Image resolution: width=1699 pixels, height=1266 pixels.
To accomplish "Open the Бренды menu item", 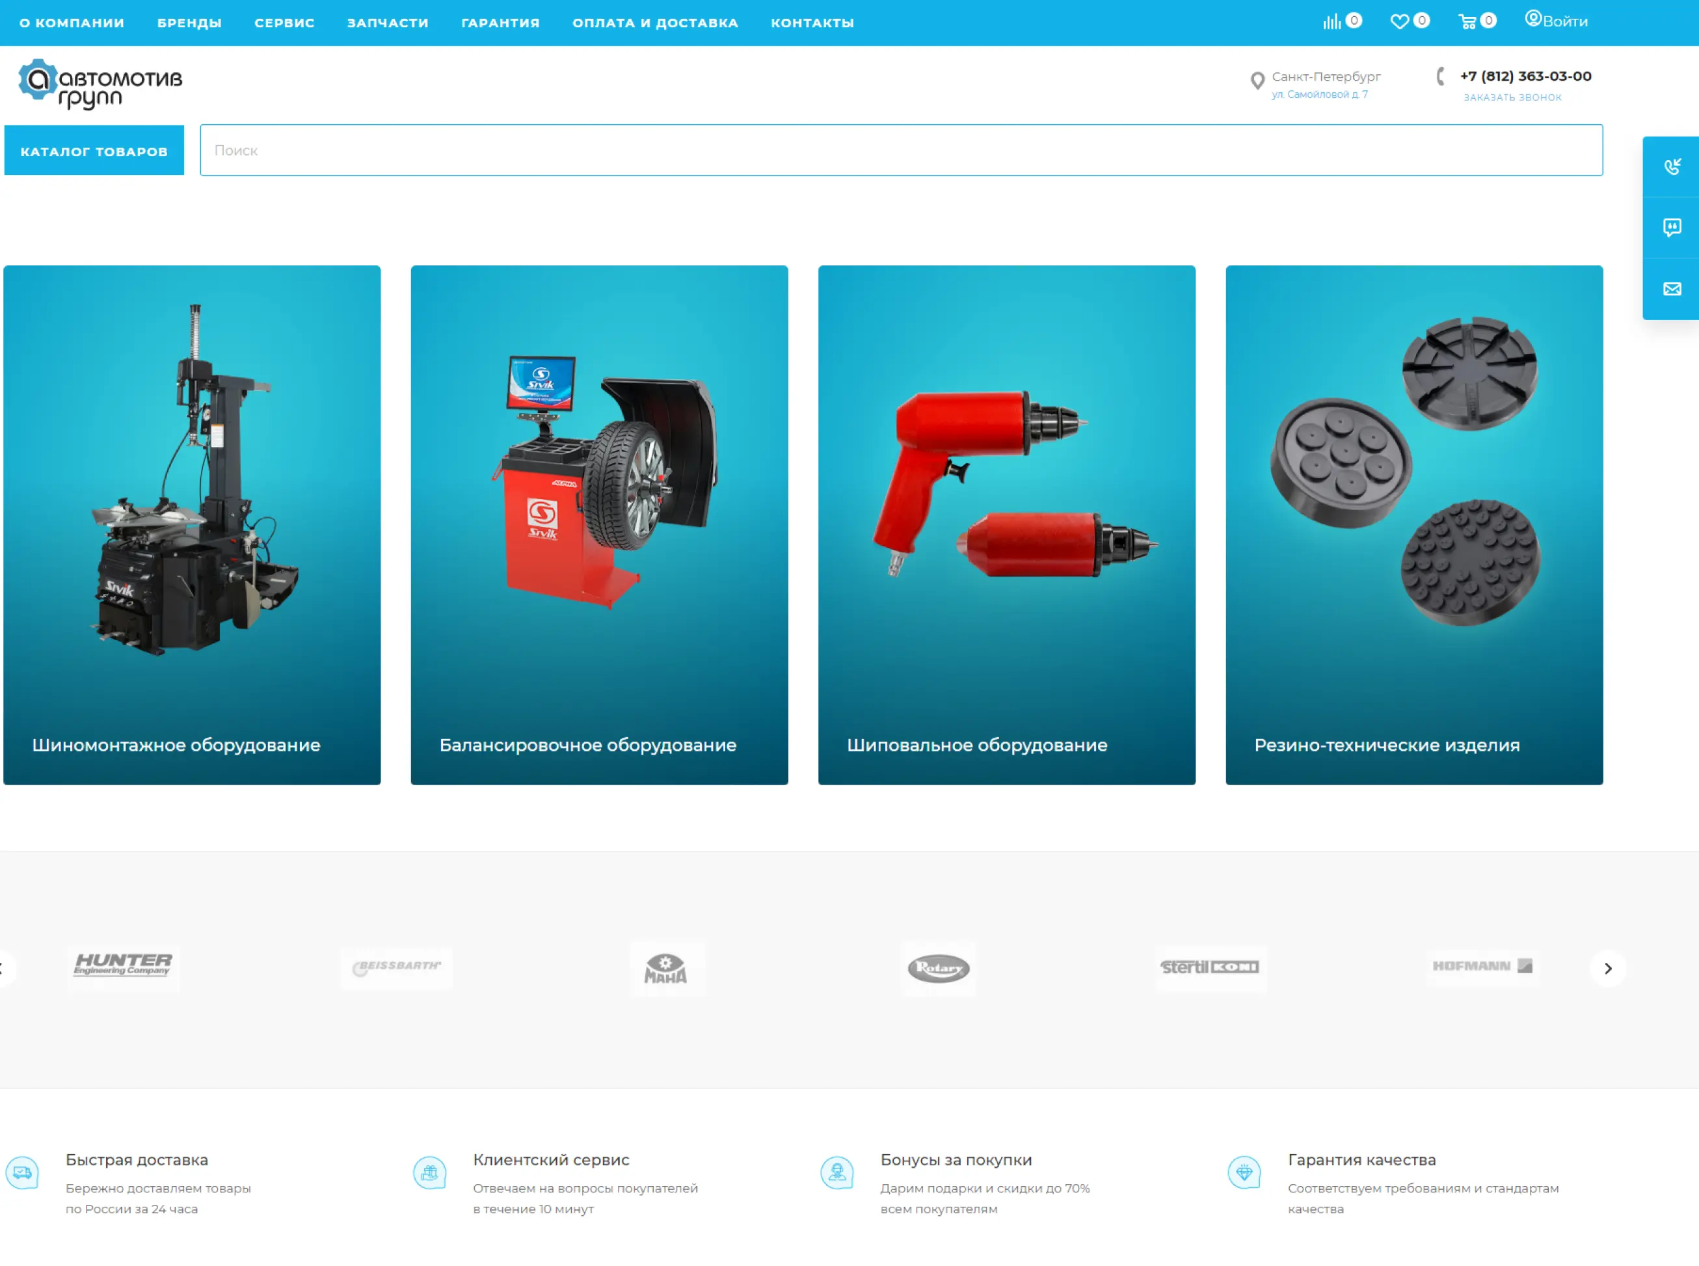I will click(189, 23).
